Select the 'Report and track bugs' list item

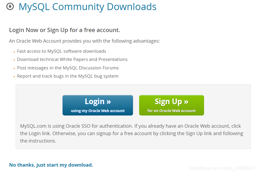tap(68, 76)
